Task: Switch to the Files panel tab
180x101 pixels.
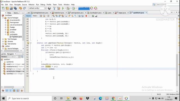Action: pyautogui.click(x=9, y=13)
